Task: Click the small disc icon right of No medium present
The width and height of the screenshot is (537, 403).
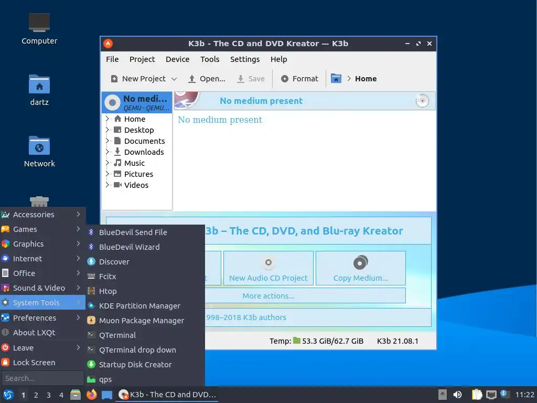Action: tap(422, 101)
